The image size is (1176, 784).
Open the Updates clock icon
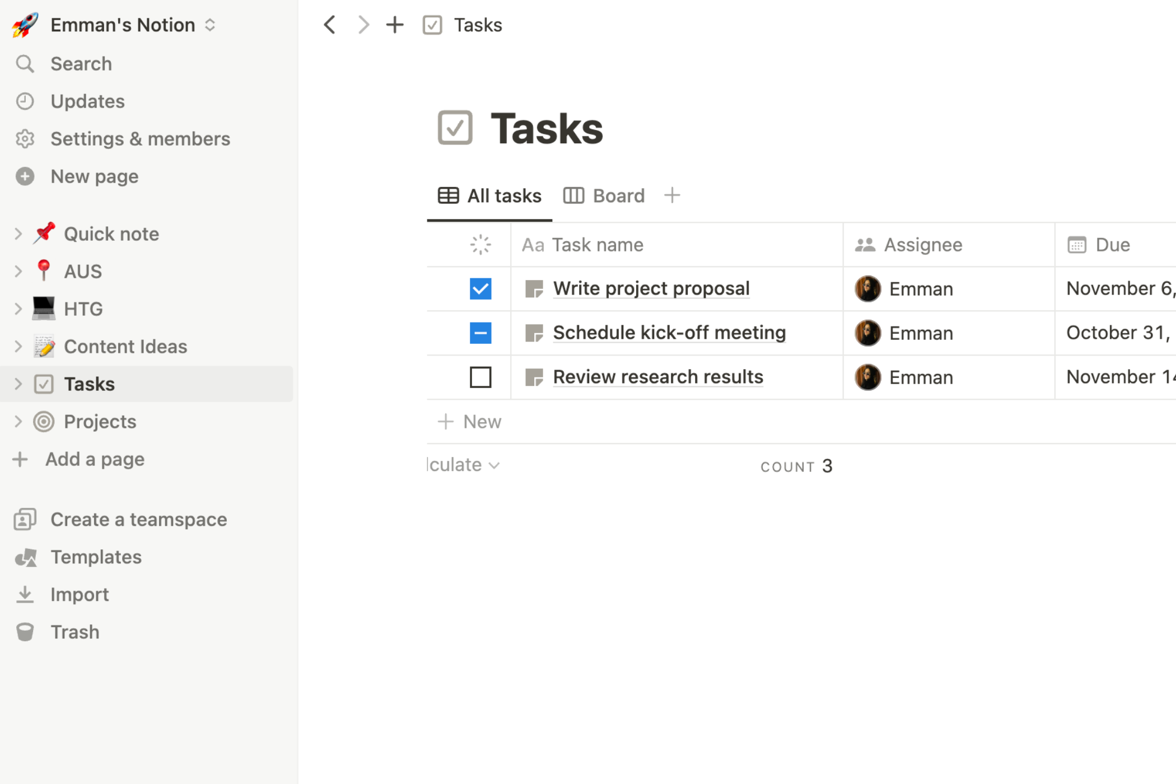25,101
